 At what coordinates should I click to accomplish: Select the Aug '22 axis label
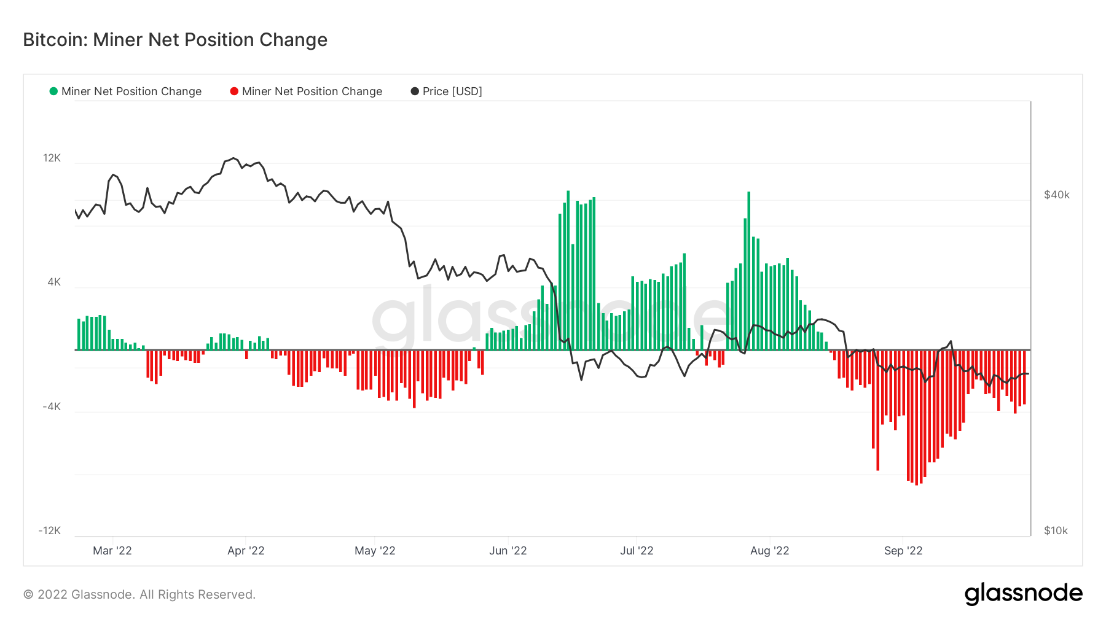[x=769, y=551]
